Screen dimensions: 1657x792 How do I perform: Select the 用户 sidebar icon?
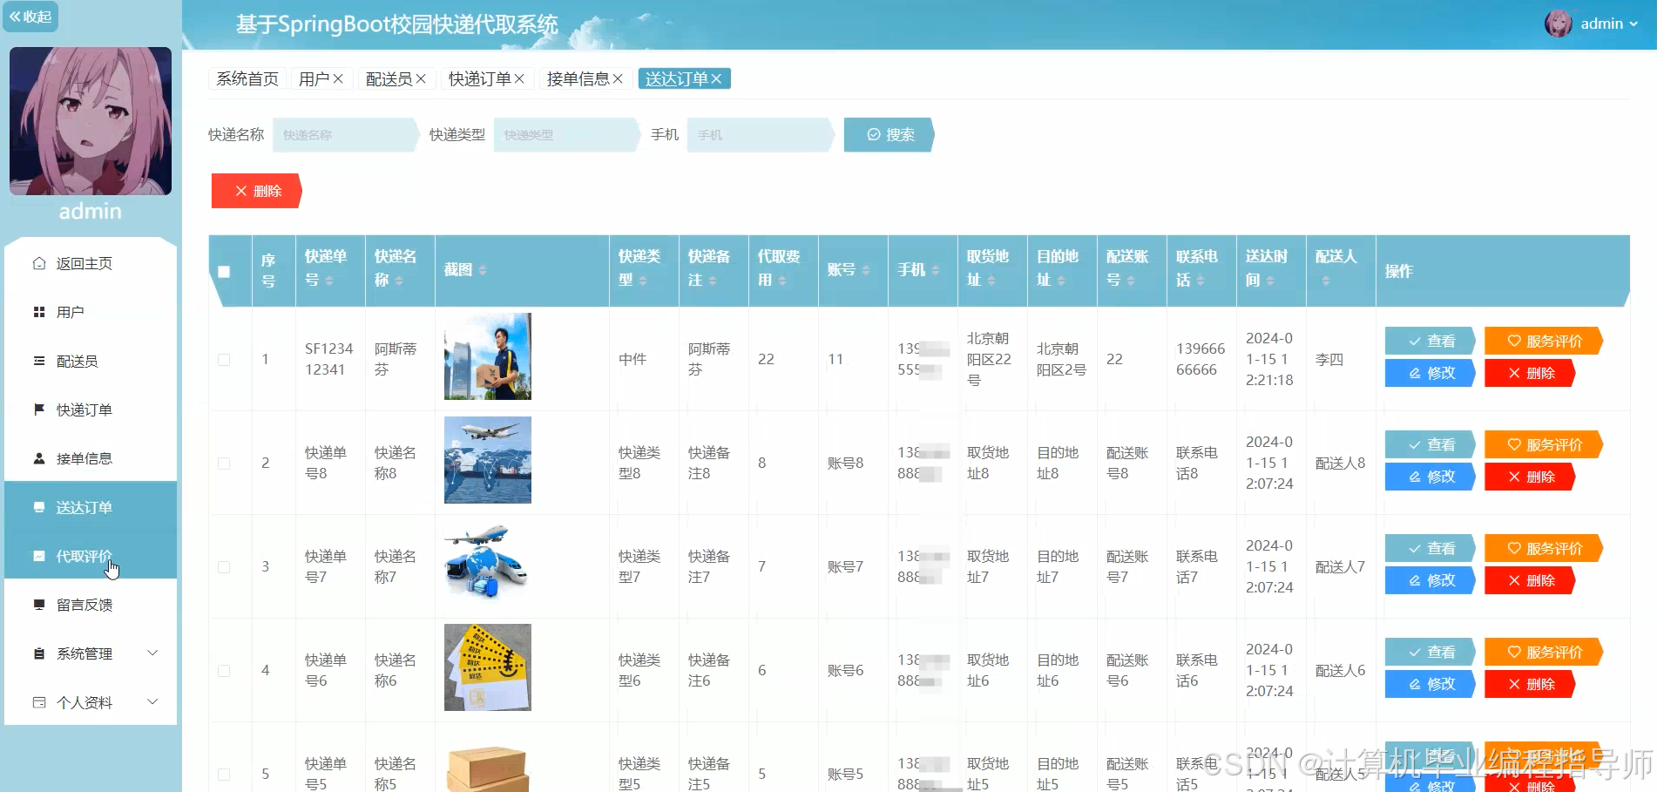(x=38, y=311)
